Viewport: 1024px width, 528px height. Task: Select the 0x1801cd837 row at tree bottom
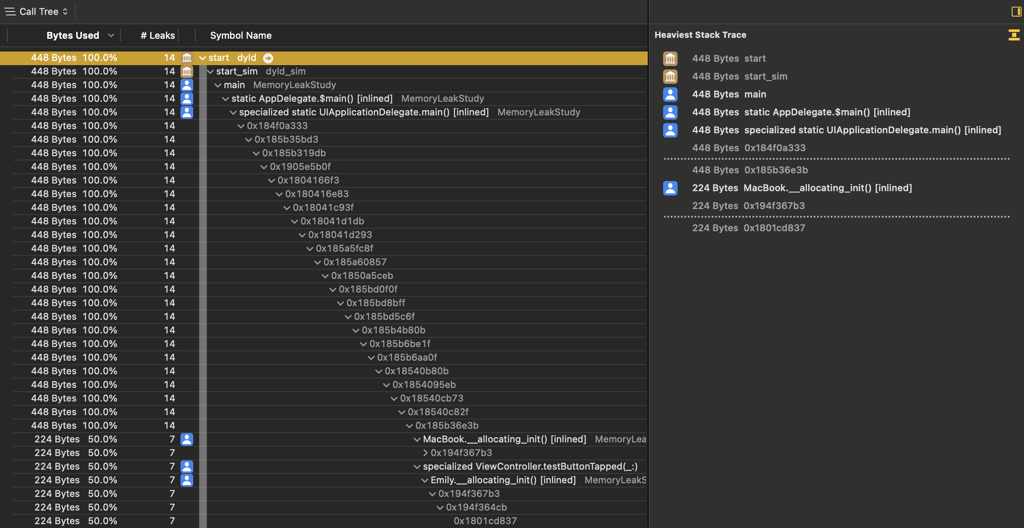click(485, 521)
